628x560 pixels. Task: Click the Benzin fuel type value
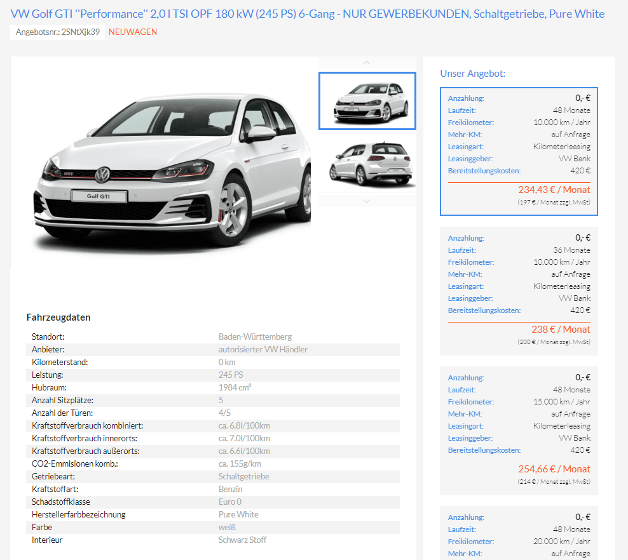(230, 489)
